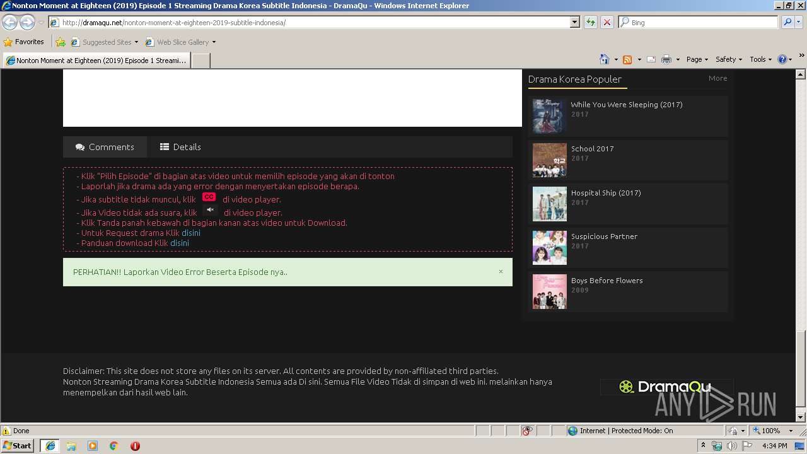Open the recent pages dropdown arrow

tap(41, 23)
